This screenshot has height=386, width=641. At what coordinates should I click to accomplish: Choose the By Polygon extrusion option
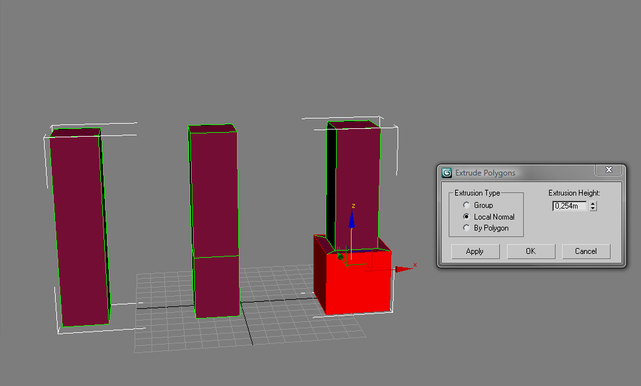click(x=466, y=228)
